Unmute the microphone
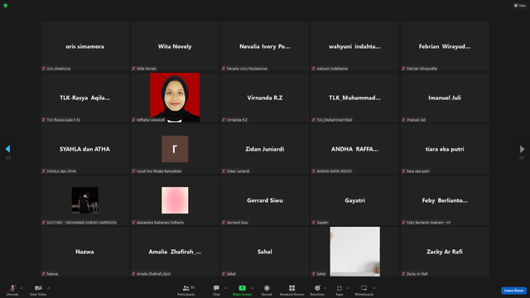 tap(12, 290)
